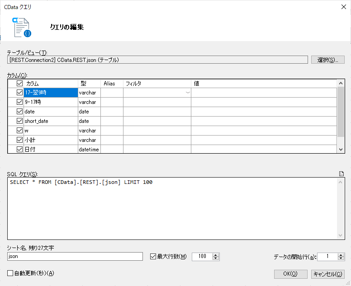Click the 値 column header

click(x=264, y=84)
